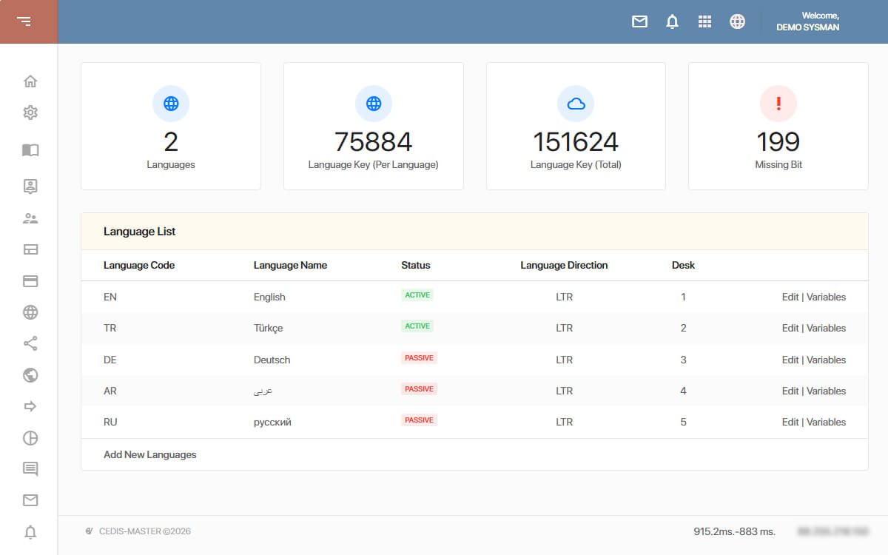Viewport: 888px width, 555px height.
Task: Open settings gear icon in sidebar
Action: coord(30,112)
